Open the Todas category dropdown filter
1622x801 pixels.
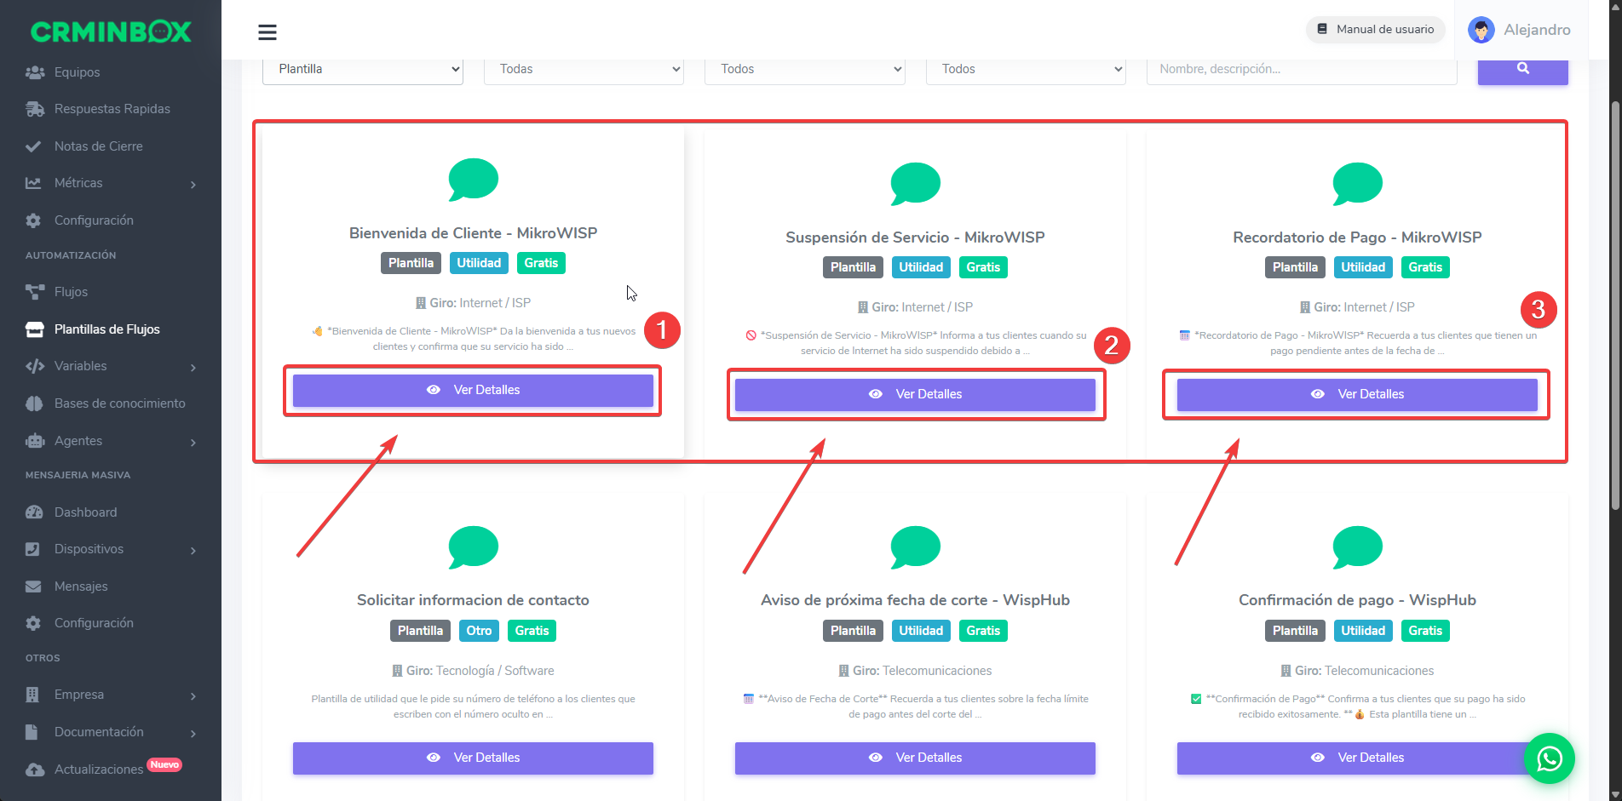coord(584,70)
